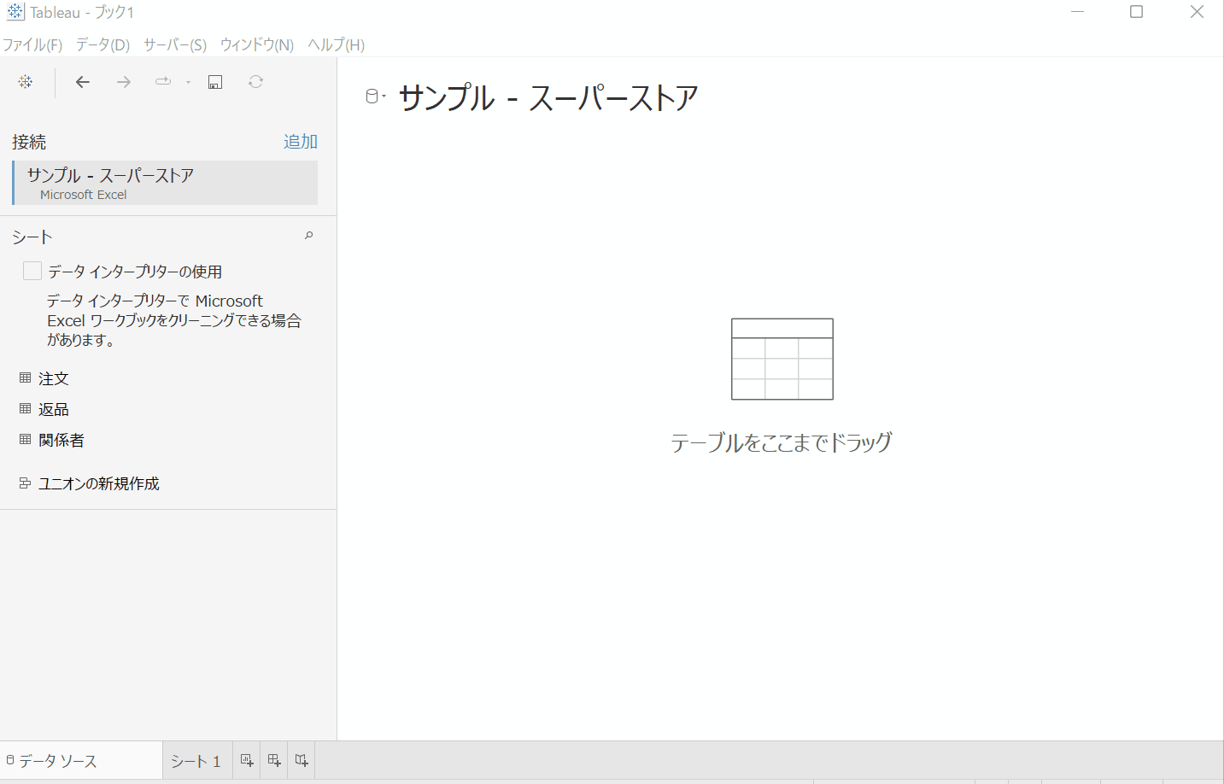The height and width of the screenshot is (784, 1224).
Task: Select the 注文 table
Action: click(53, 378)
